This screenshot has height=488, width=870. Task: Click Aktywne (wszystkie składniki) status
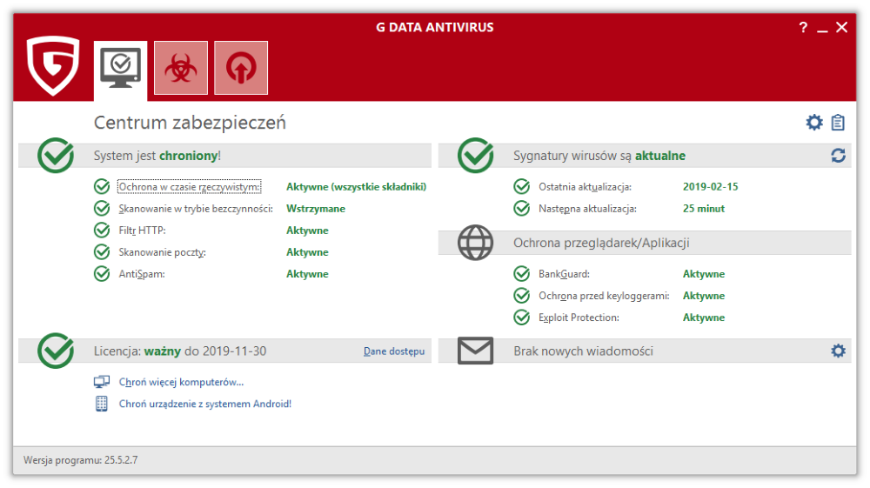point(356,187)
